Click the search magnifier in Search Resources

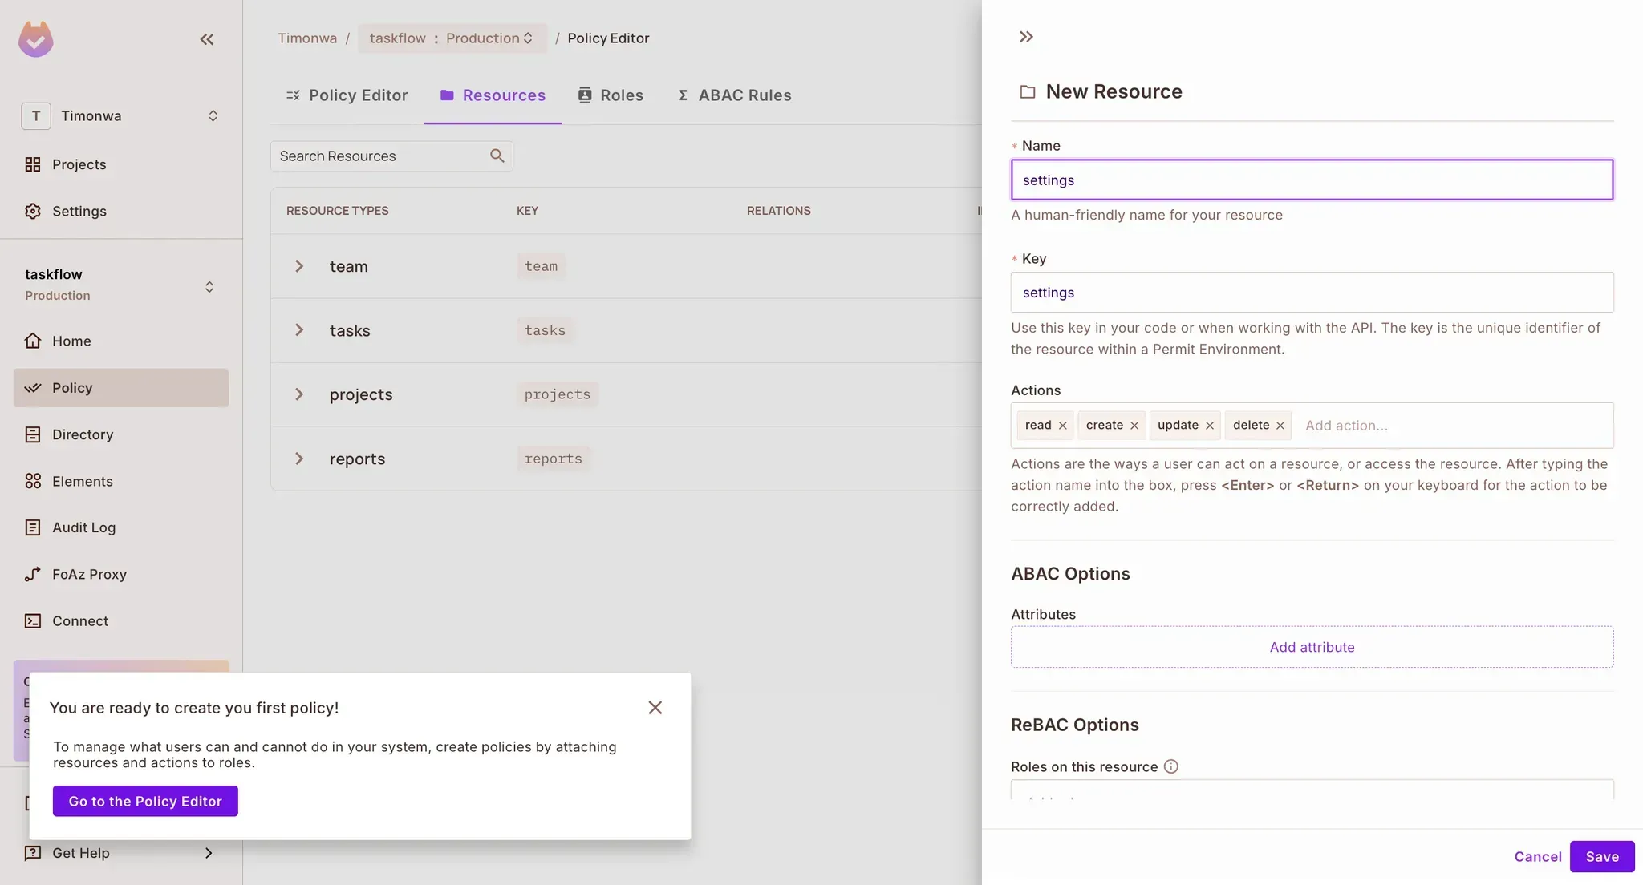tap(497, 156)
